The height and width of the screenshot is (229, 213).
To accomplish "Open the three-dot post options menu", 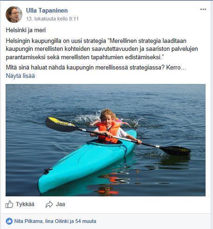I will click(203, 9).
